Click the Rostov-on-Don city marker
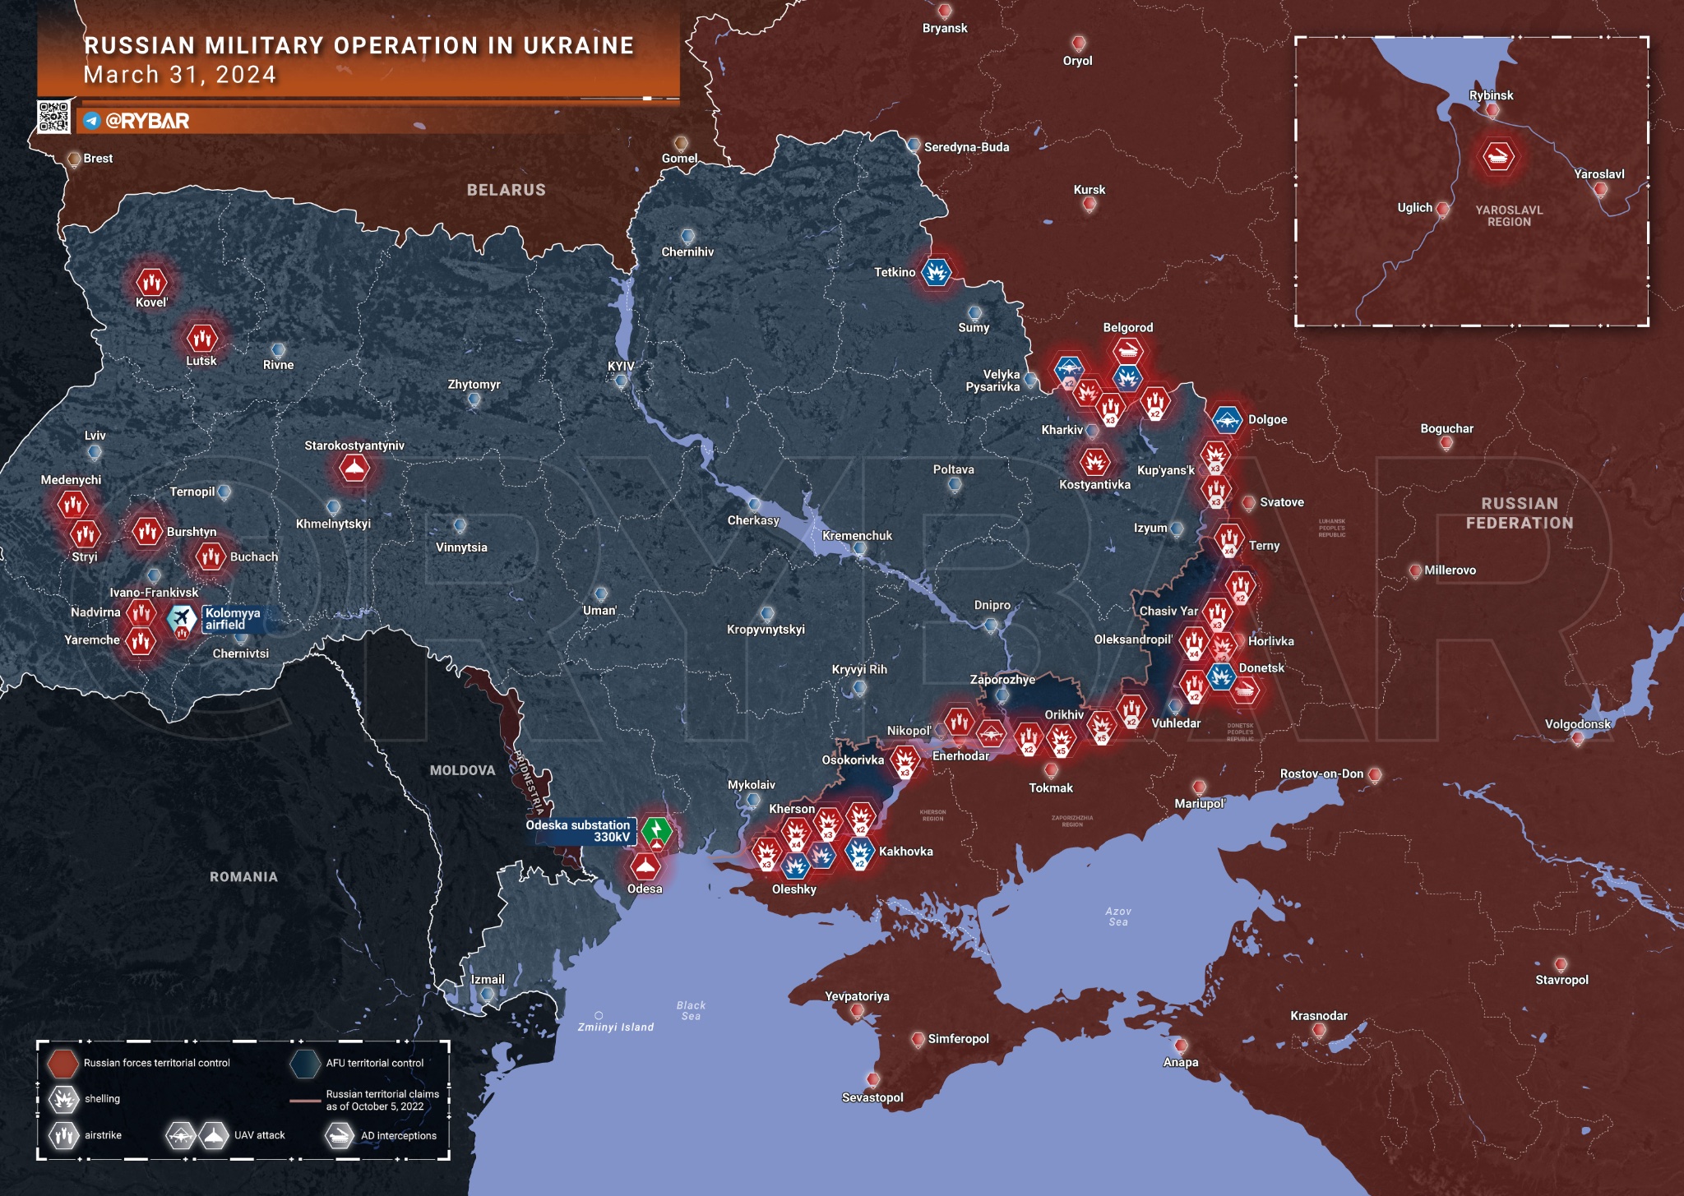Screen dimensions: 1684x1196 click(1374, 774)
